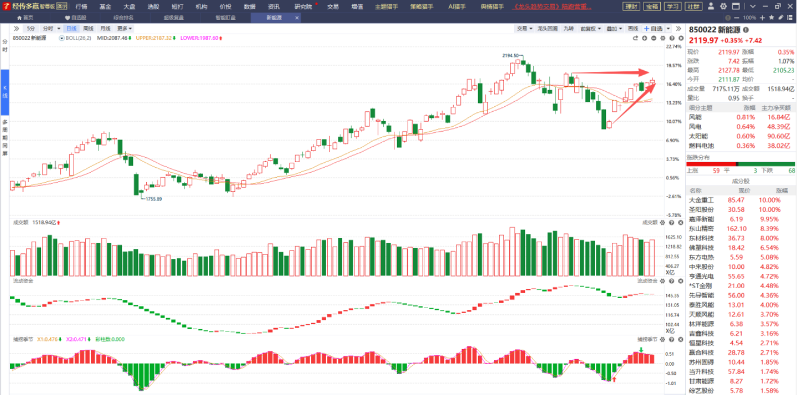
Task: Open the 叠加 overlay dropdown
Action: (x=613, y=28)
